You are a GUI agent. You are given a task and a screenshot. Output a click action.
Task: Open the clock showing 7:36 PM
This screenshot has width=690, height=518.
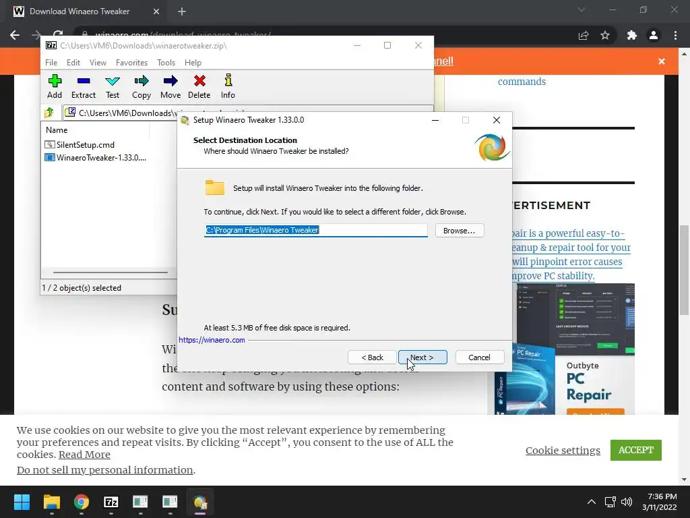[x=659, y=502]
